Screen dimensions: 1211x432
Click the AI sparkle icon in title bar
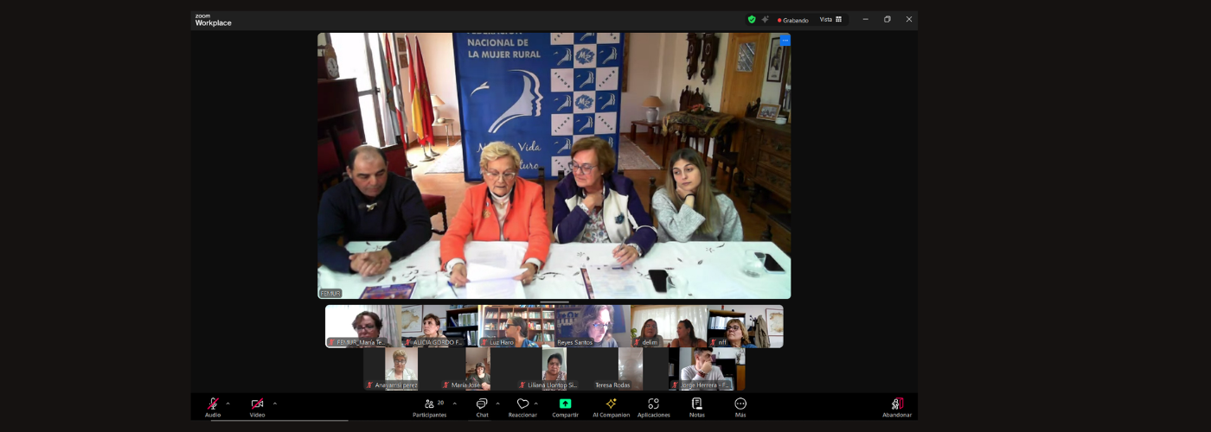tap(765, 19)
